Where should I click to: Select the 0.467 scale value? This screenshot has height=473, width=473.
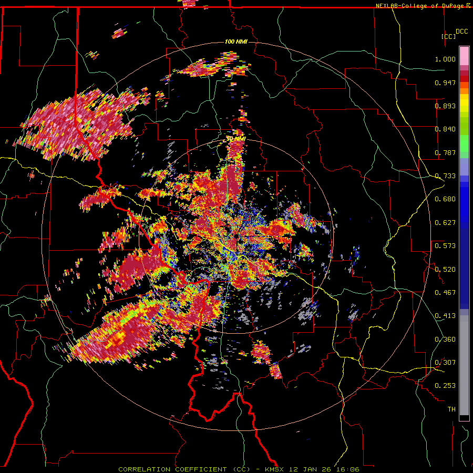(x=445, y=293)
